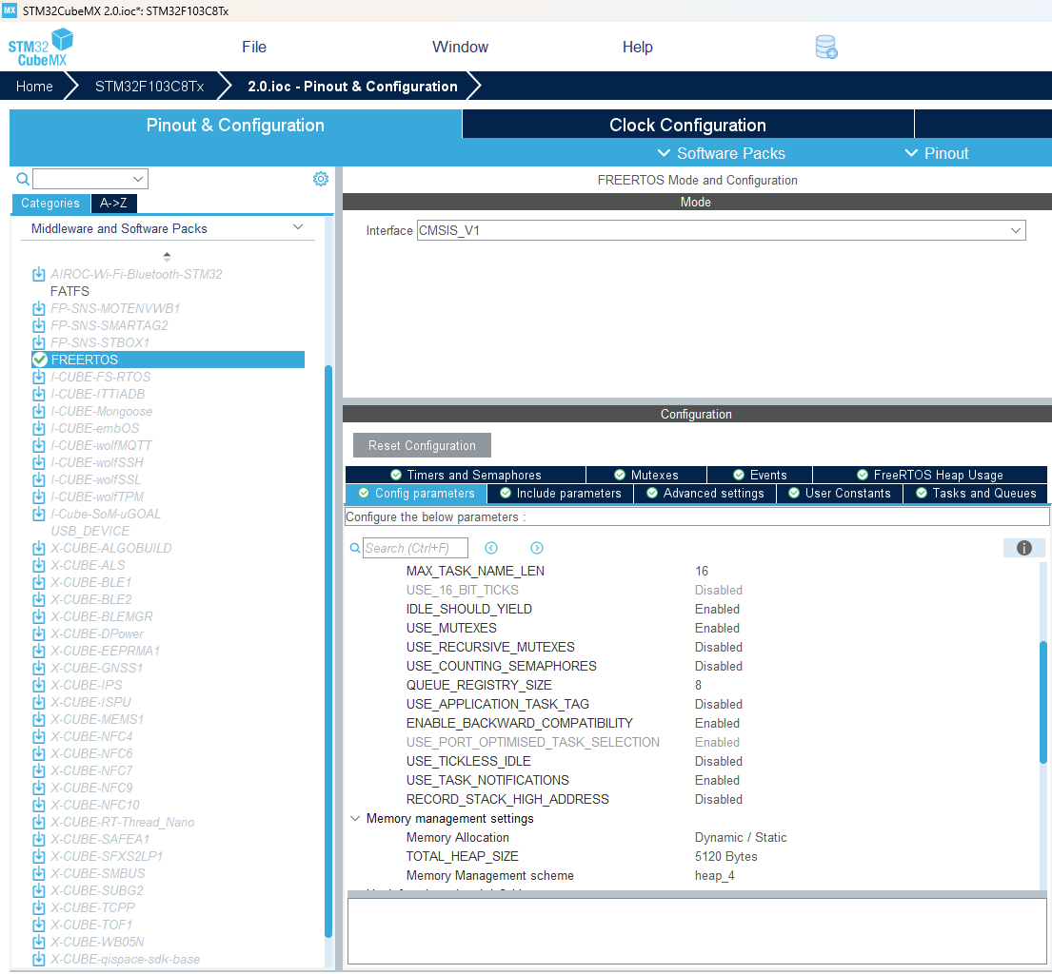
Task: Click the parameter search magnifier icon
Action: [x=355, y=548]
